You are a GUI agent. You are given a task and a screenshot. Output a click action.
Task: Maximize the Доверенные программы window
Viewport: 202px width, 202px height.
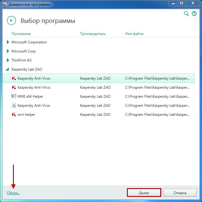[181, 3]
